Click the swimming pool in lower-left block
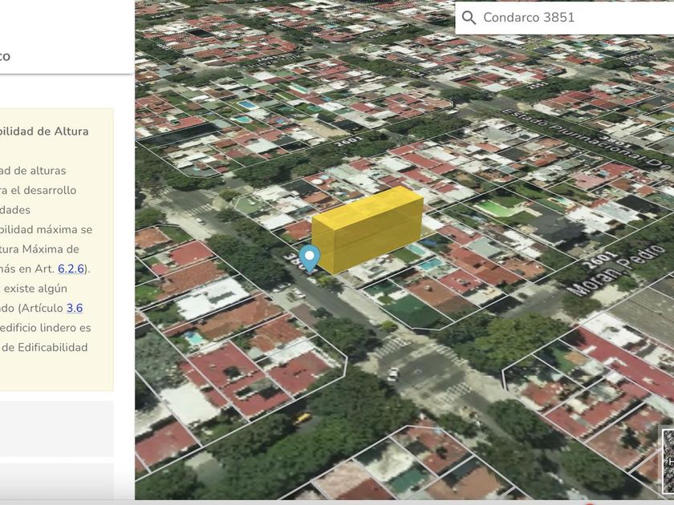 pos(194,337)
